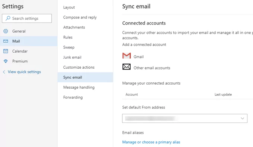
Task: Click the Add a connected account label
Action: pos(144,45)
